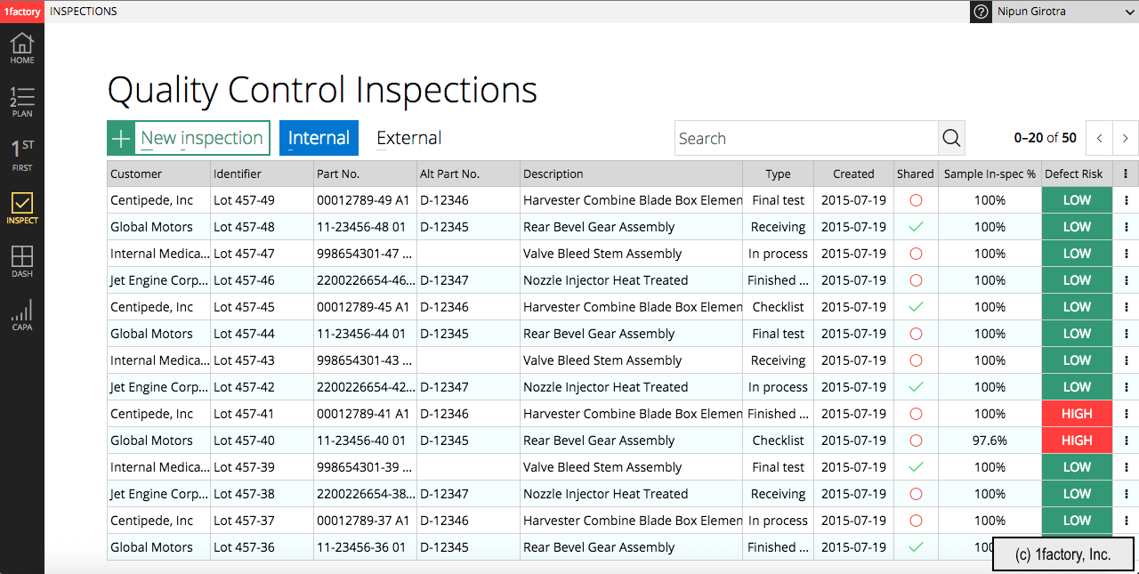Switch to the External tab
The height and width of the screenshot is (574, 1139).
408,138
